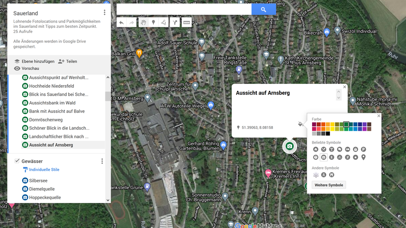Open the Gewässer layer options menu

[102, 162]
